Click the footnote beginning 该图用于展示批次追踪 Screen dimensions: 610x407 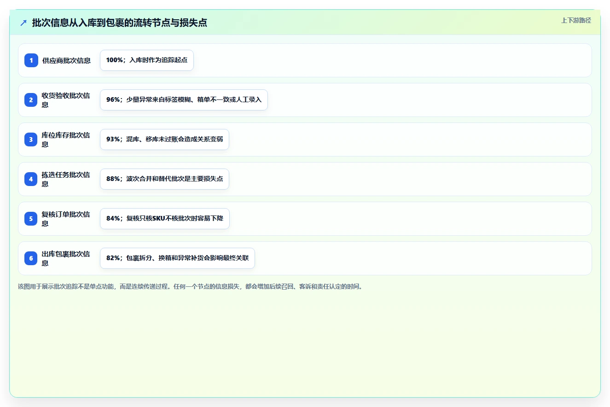point(191,286)
